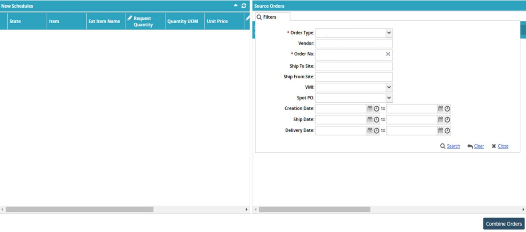The width and height of the screenshot is (526, 232).
Task: Collapse the New Schedules panel with the up arrow
Action: pyautogui.click(x=235, y=5)
